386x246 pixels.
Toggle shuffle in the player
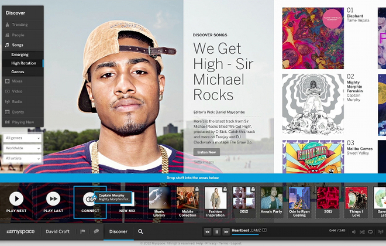[x=362, y=232]
